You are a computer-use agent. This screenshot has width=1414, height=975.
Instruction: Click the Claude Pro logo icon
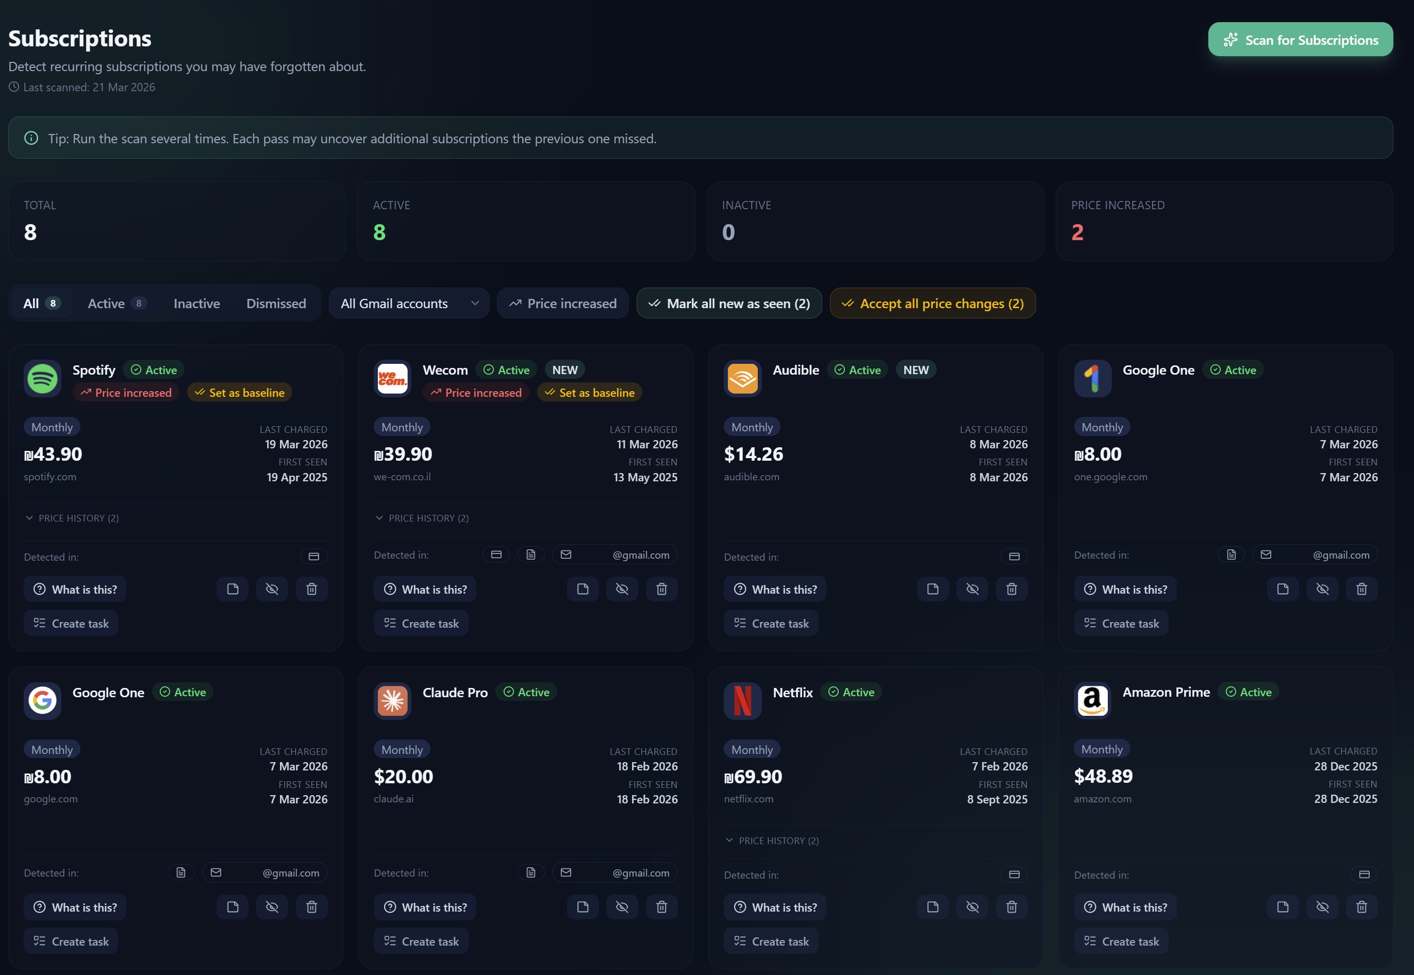coord(392,701)
